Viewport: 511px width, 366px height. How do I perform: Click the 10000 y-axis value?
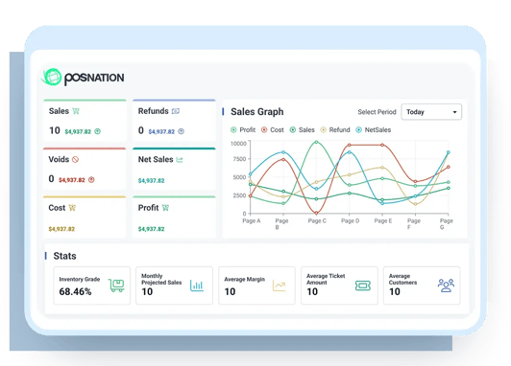click(x=238, y=144)
